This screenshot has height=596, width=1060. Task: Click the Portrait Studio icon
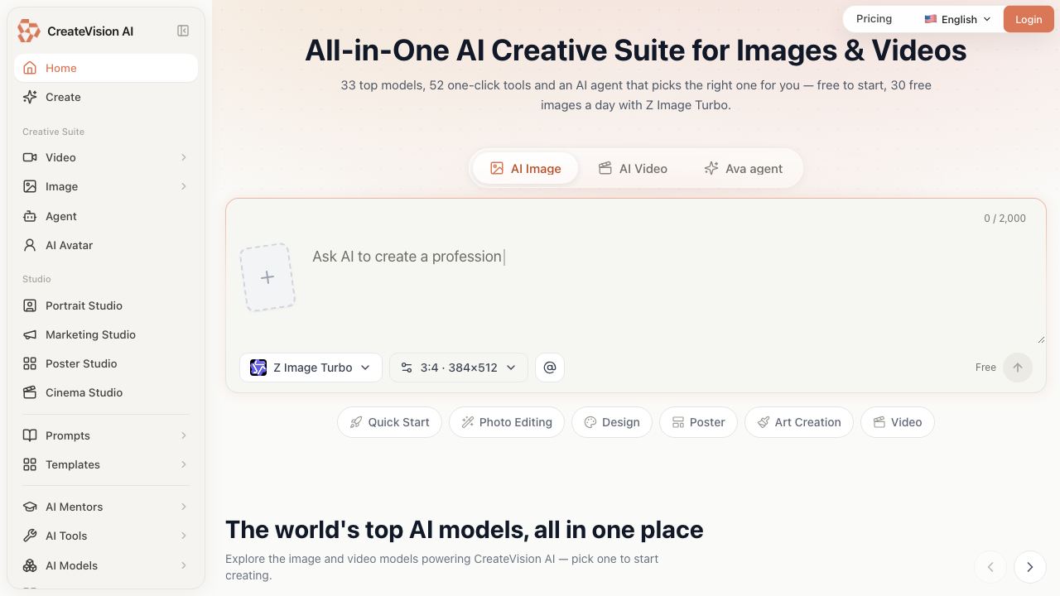tap(30, 305)
